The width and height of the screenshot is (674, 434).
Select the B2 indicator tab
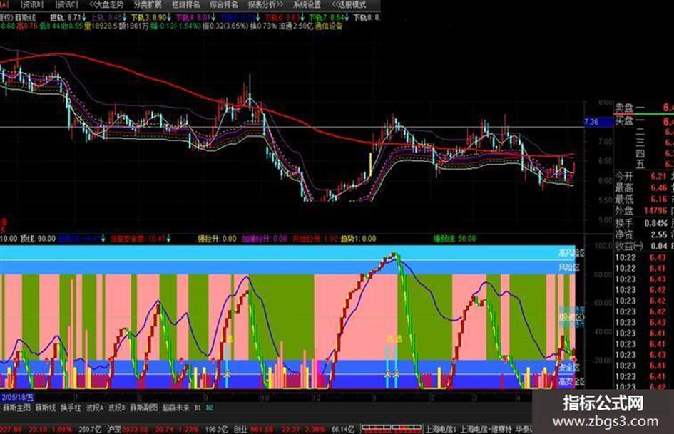pyautogui.click(x=210, y=408)
